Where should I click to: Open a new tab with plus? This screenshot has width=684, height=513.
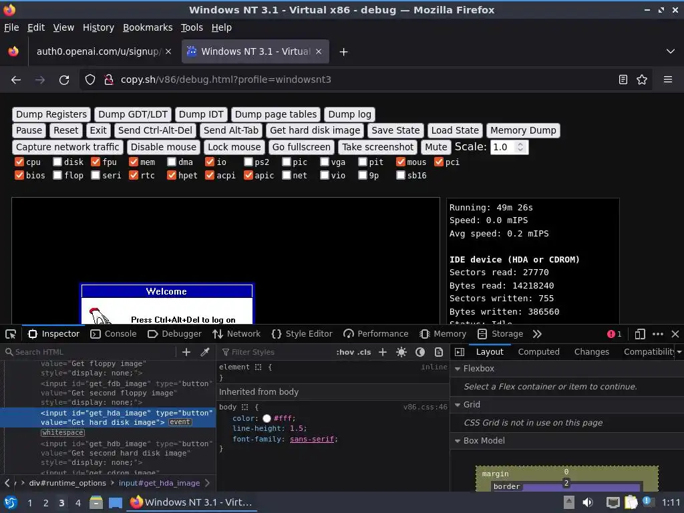344,52
